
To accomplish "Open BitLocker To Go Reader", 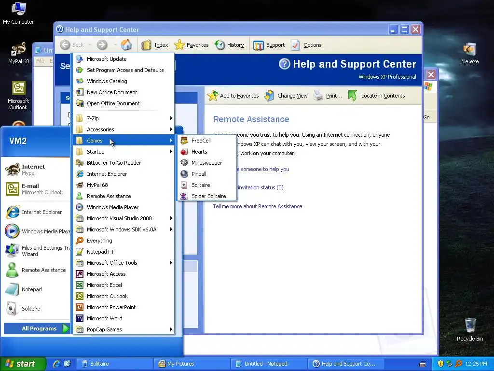I will click(124, 163).
